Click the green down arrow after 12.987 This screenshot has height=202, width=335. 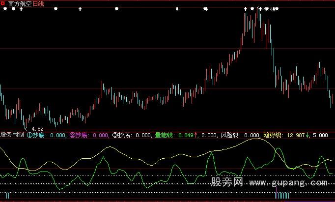click(307, 135)
